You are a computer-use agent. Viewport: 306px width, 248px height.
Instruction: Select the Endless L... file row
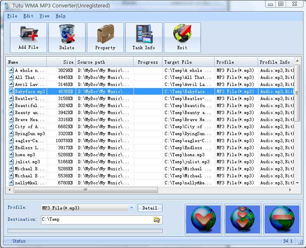coord(150,148)
